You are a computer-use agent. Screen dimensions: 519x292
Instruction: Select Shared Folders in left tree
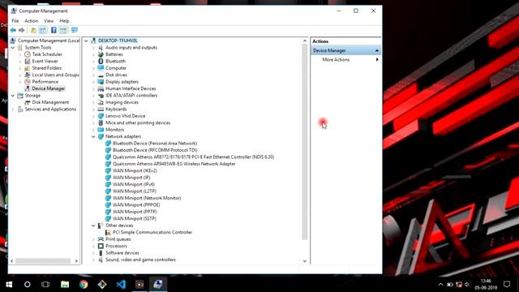click(47, 68)
